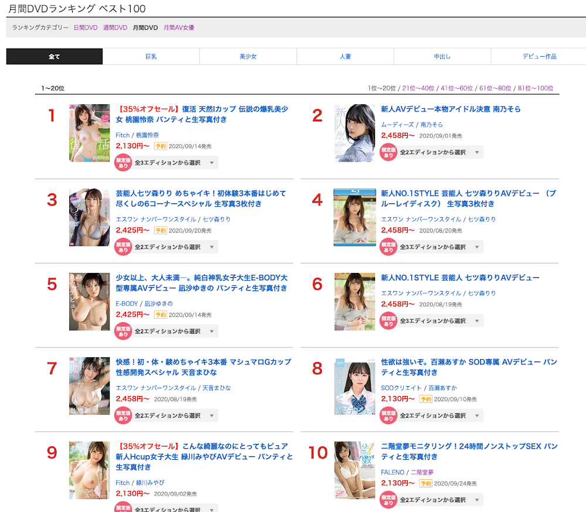586x512 pixels.
Task: Switch to the デビュー作品 tab
Action: 539,56
